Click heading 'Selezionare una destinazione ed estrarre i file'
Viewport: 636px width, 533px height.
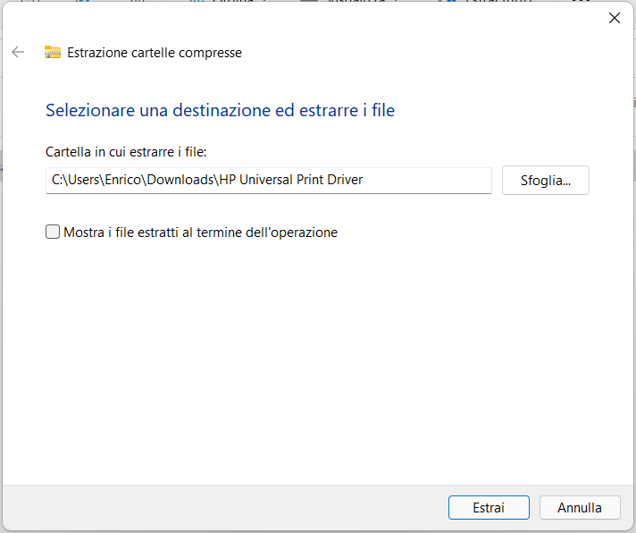click(221, 110)
